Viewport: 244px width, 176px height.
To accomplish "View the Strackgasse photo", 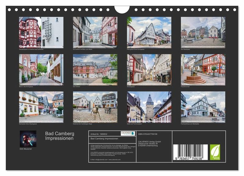I will (149, 69).
